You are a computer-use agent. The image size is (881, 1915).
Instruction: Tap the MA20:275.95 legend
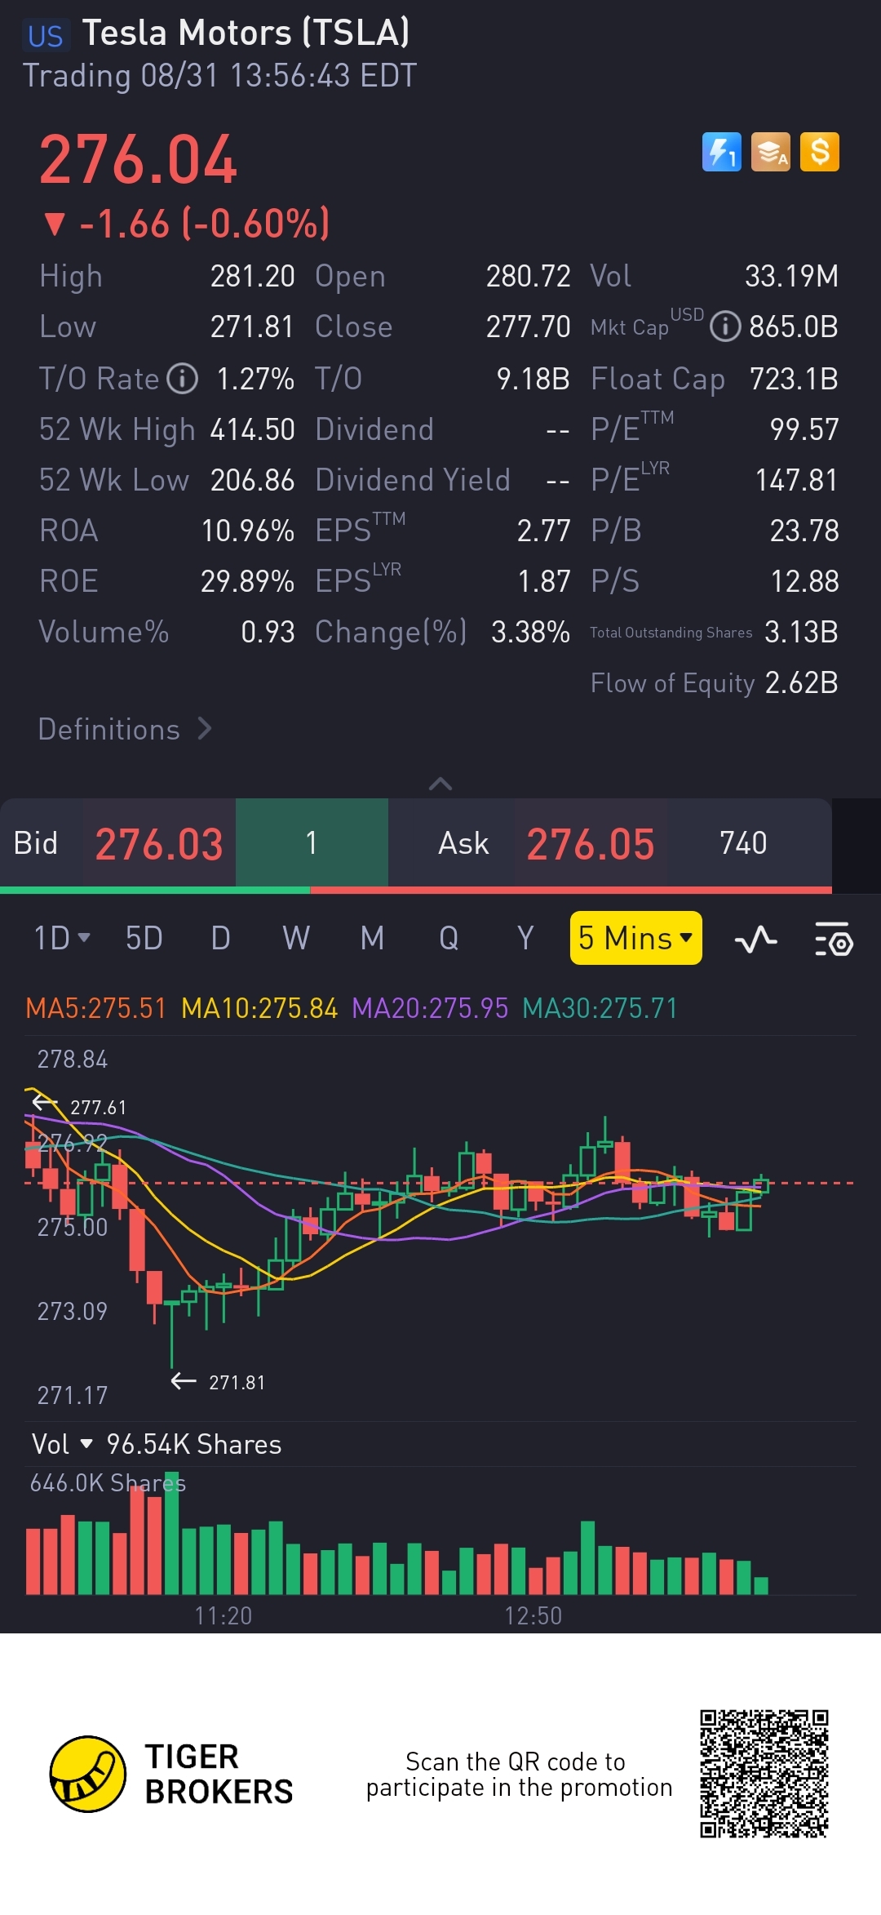(x=430, y=1008)
